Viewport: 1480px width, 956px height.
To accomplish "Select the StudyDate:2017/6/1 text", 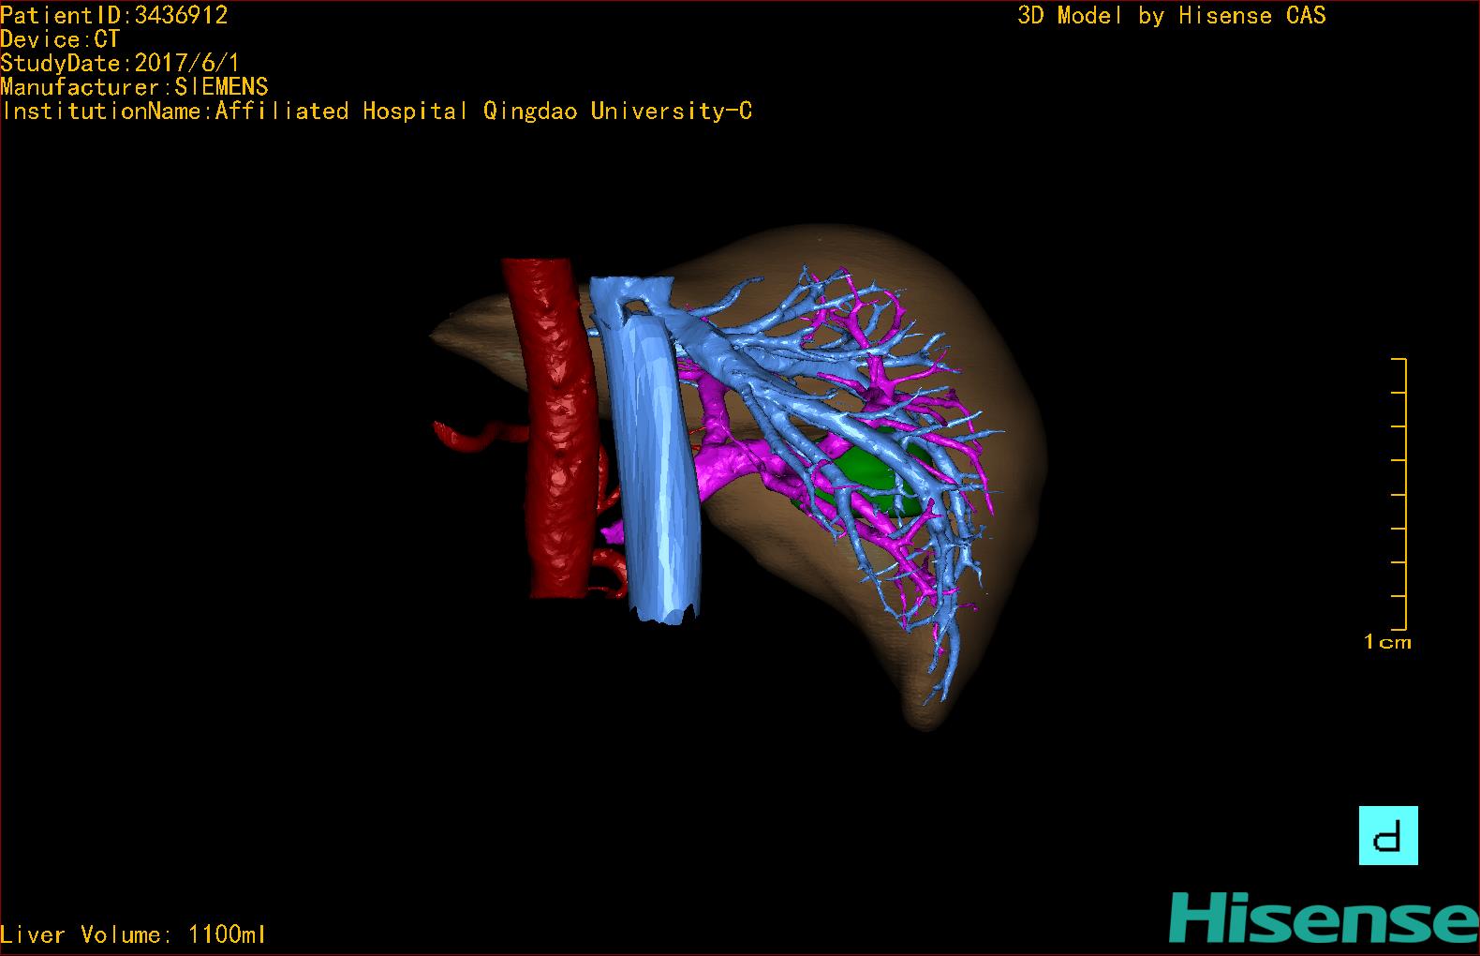I will (x=120, y=64).
